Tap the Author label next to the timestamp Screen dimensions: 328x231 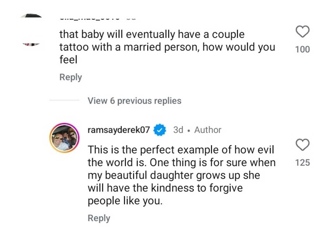208,130
